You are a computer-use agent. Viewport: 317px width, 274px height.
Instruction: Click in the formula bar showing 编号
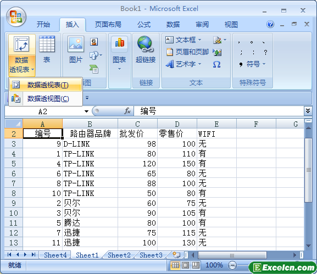point(219,111)
